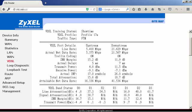Open Device Info menu

point(10,35)
